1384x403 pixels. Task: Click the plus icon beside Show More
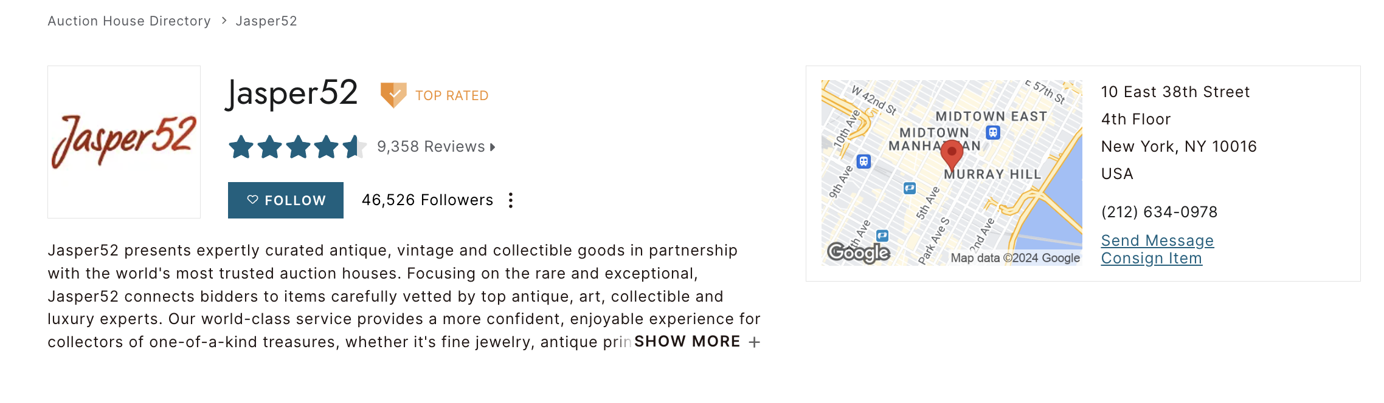754,342
